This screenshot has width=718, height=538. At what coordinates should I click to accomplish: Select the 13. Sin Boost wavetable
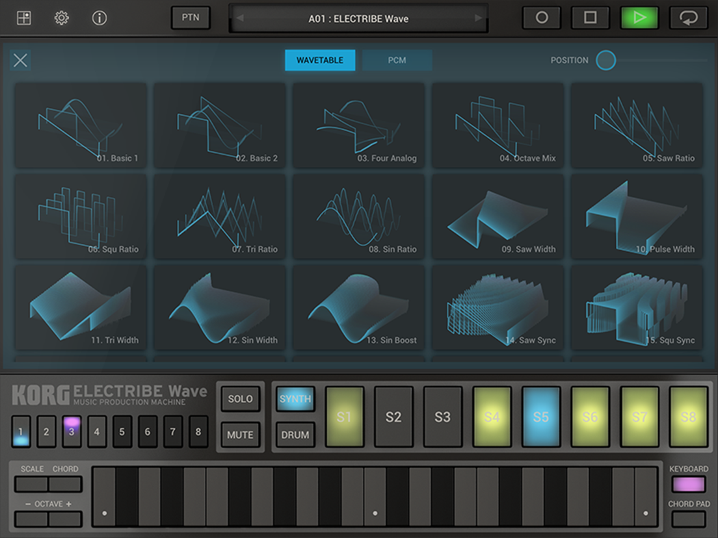358,307
